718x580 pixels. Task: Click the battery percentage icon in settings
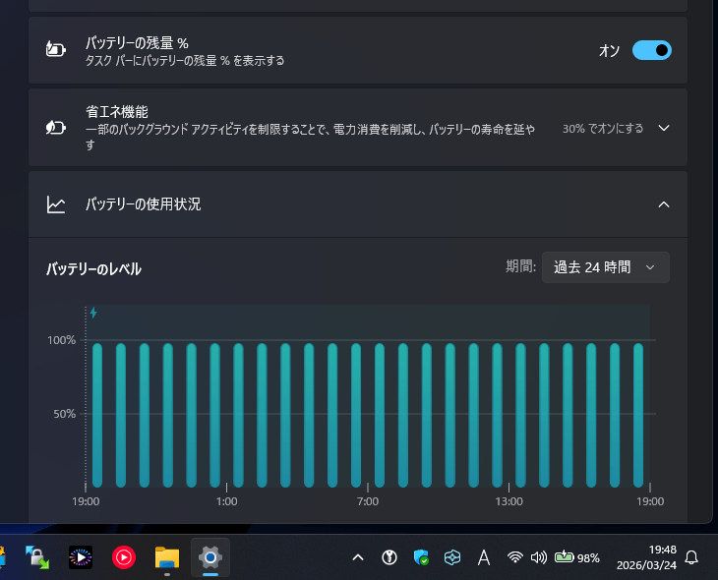[56, 50]
